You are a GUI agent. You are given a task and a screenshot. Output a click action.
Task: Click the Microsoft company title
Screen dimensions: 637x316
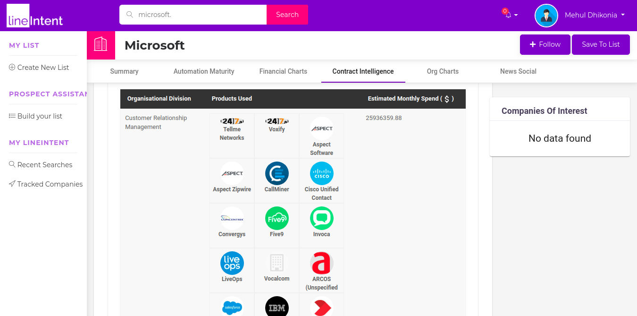point(154,45)
